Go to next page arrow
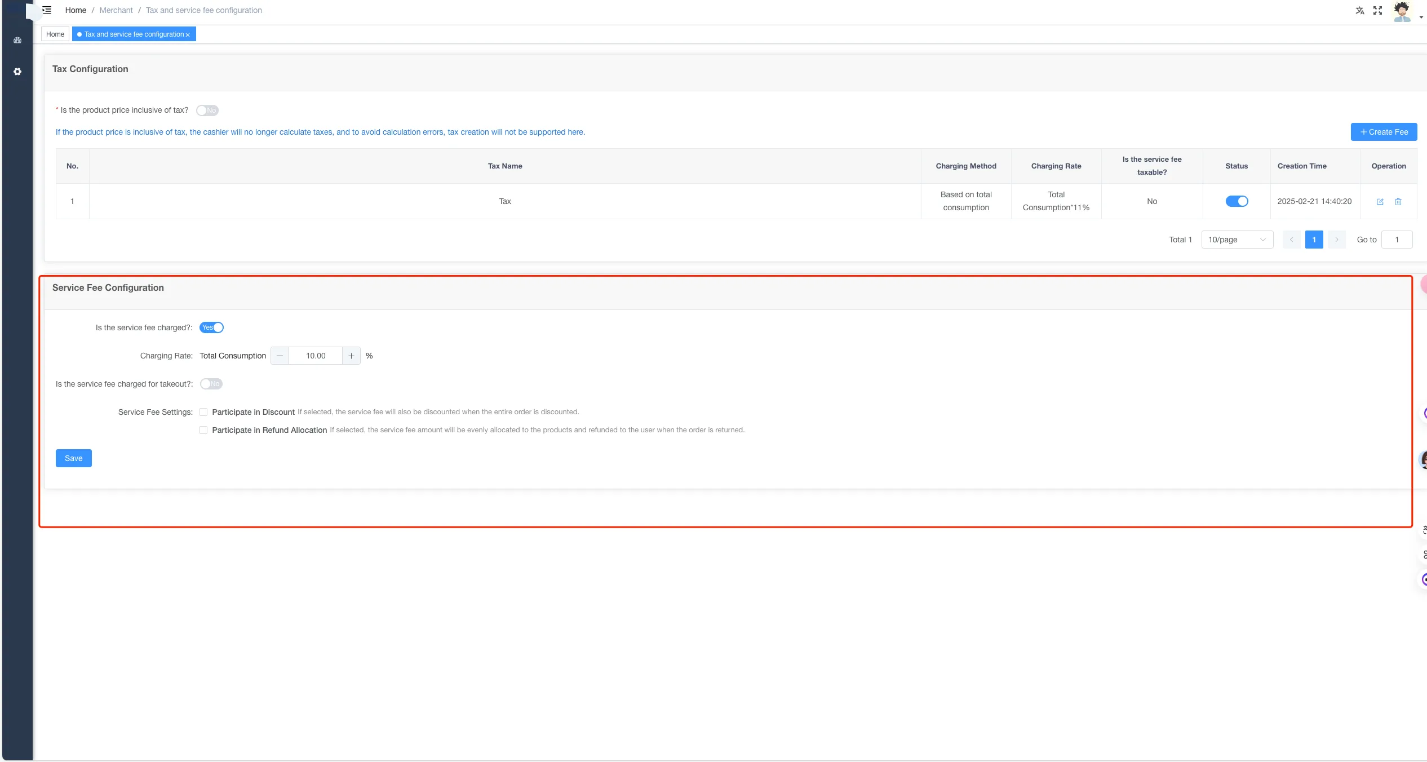This screenshot has width=1427, height=762. (x=1336, y=240)
